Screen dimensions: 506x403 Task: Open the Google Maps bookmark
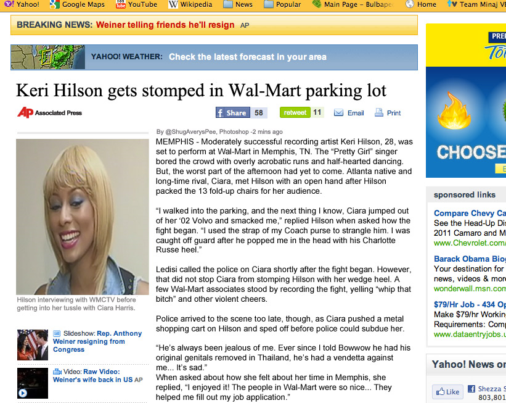click(x=78, y=4)
